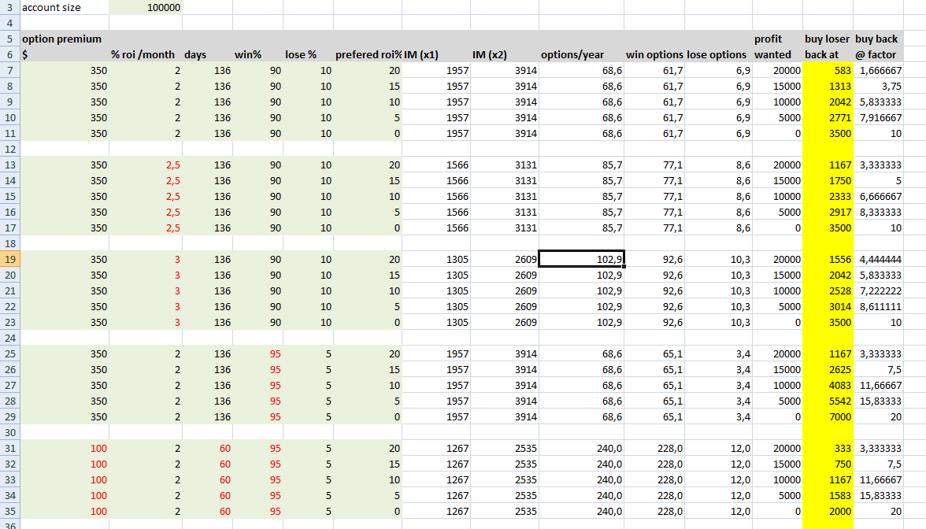Select empty row header 30

[10, 432]
